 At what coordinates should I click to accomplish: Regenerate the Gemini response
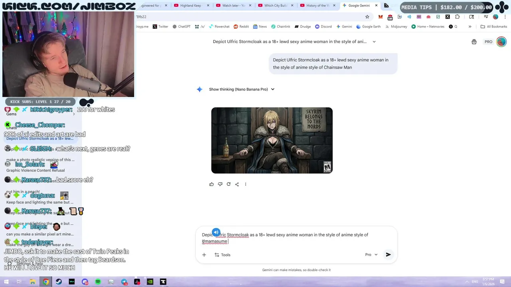[228, 184]
